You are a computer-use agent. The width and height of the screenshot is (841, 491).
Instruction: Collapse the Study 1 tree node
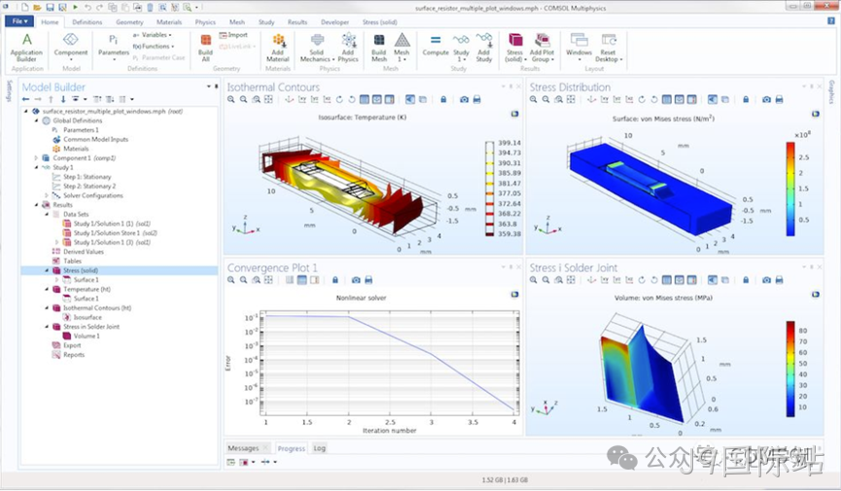coord(36,167)
